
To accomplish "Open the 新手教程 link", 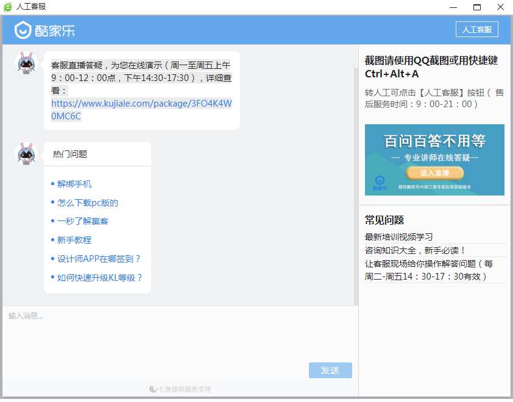I will (74, 240).
